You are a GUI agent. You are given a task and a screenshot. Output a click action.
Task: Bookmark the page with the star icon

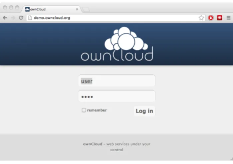(x=201, y=18)
